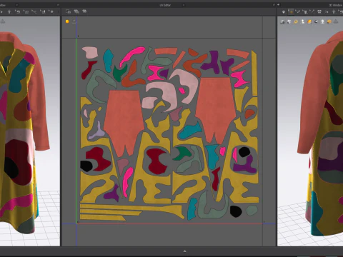
Task: Click the Simulate down-arrow icon in right 3D window toolbar
Action: point(284,11)
